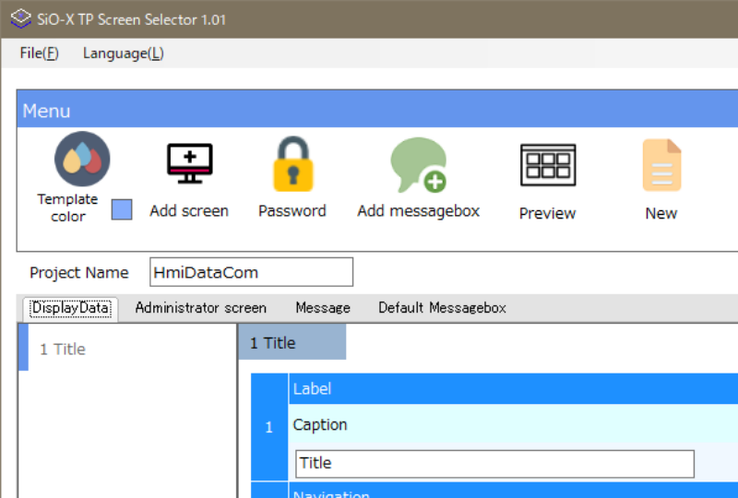The height and width of the screenshot is (498, 738).
Task: Open the Message tab
Action: tap(323, 308)
